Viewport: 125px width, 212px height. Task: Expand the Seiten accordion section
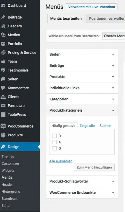pyautogui.click(x=82, y=54)
